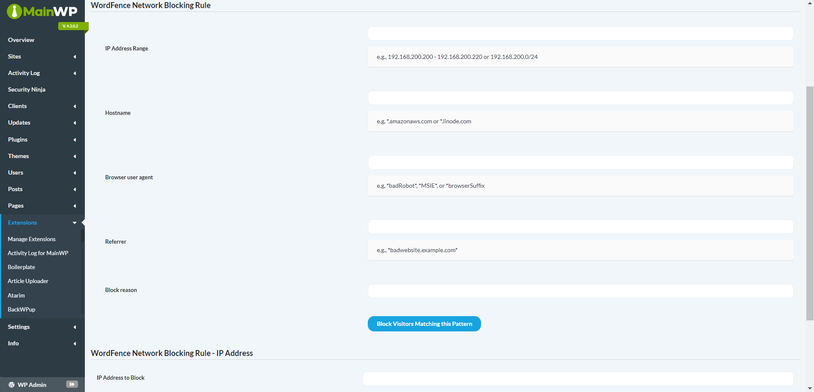The image size is (814, 392).
Task: Open the Sites menu item
Action: pos(14,56)
